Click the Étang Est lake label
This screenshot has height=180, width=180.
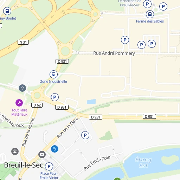[x=143, y=163]
